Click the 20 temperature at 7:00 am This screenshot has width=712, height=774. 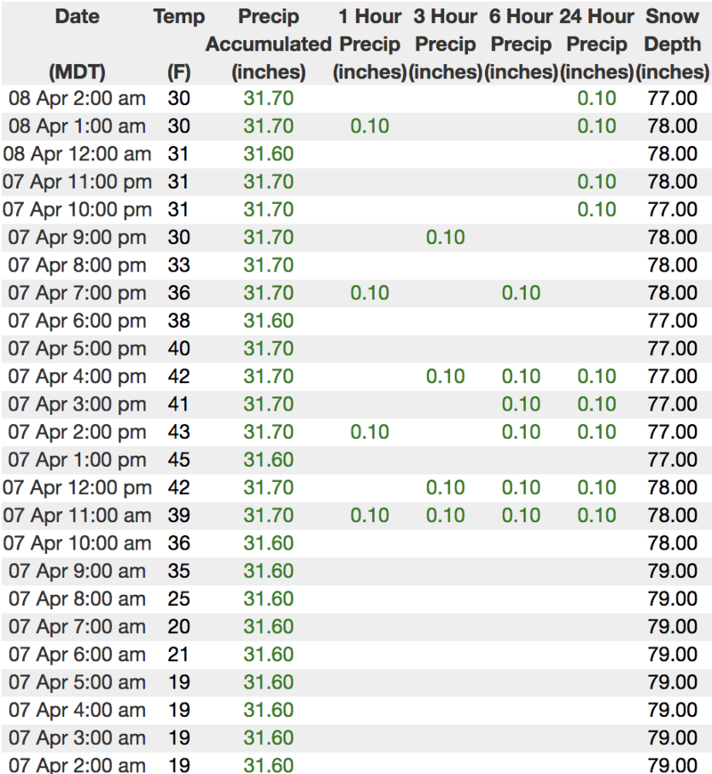tap(179, 626)
